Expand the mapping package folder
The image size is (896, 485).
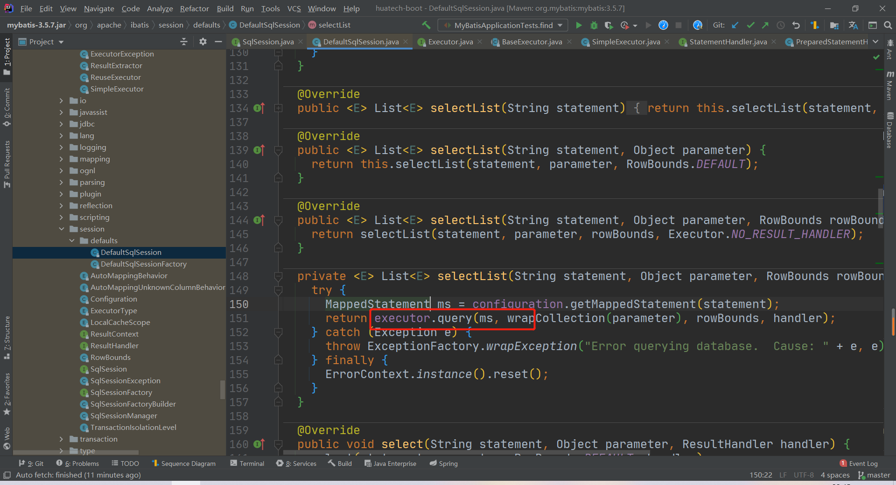point(61,159)
